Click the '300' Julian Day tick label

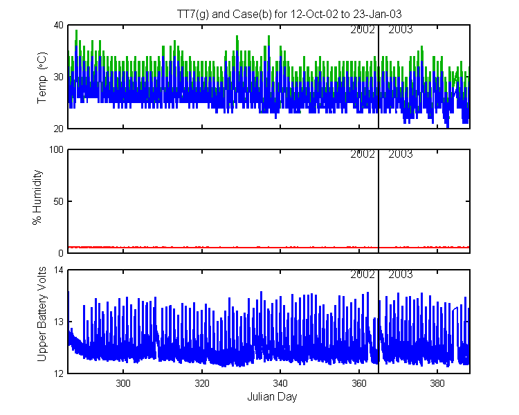point(123,383)
